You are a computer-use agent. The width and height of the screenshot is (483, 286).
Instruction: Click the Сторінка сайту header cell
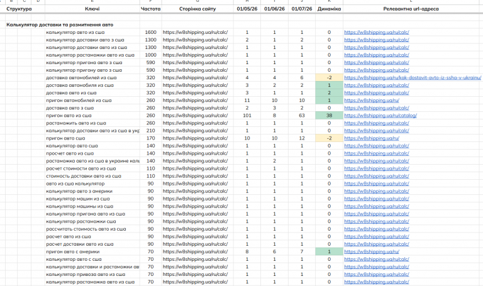click(x=197, y=9)
